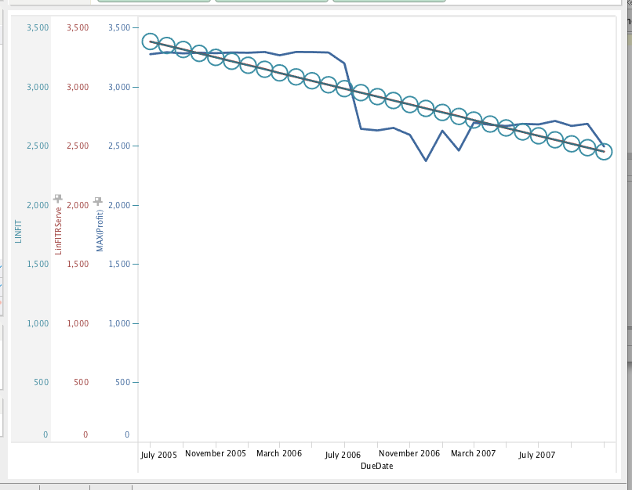Click the teal 2,000 tick on LINFIT axis
632x490 pixels.
tap(38, 205)
